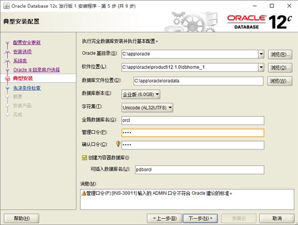Viewport: 298px width, 225px height.
Task: Browse for the 数据库文件位置 folder
Action: (x=280, y=80)
